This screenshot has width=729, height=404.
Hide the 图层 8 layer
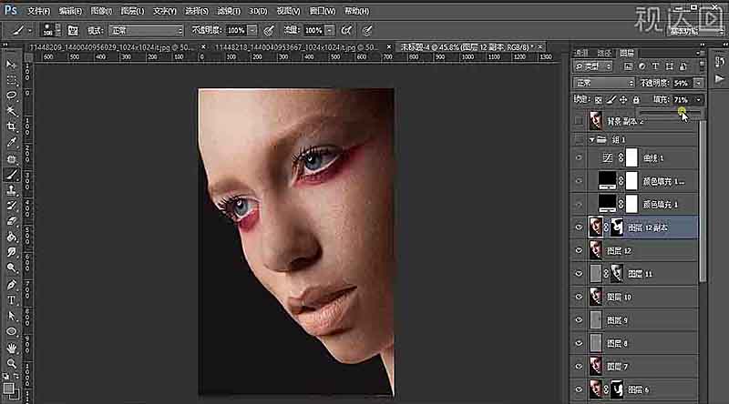pos(579,343)
